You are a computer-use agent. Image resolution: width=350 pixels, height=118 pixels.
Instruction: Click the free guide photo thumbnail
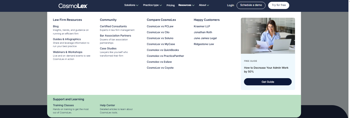click(268, 36)
